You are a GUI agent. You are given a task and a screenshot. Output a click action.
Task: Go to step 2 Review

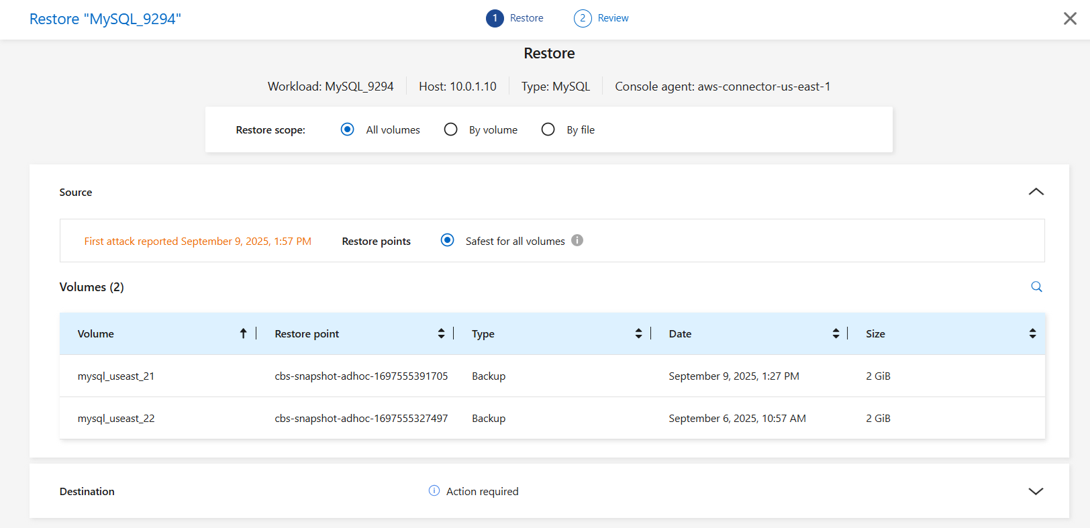click(583, 18)
